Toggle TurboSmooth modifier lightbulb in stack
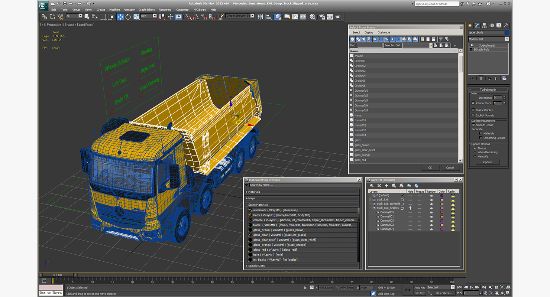This screenshot has width=550, height=297. point(471,45)
